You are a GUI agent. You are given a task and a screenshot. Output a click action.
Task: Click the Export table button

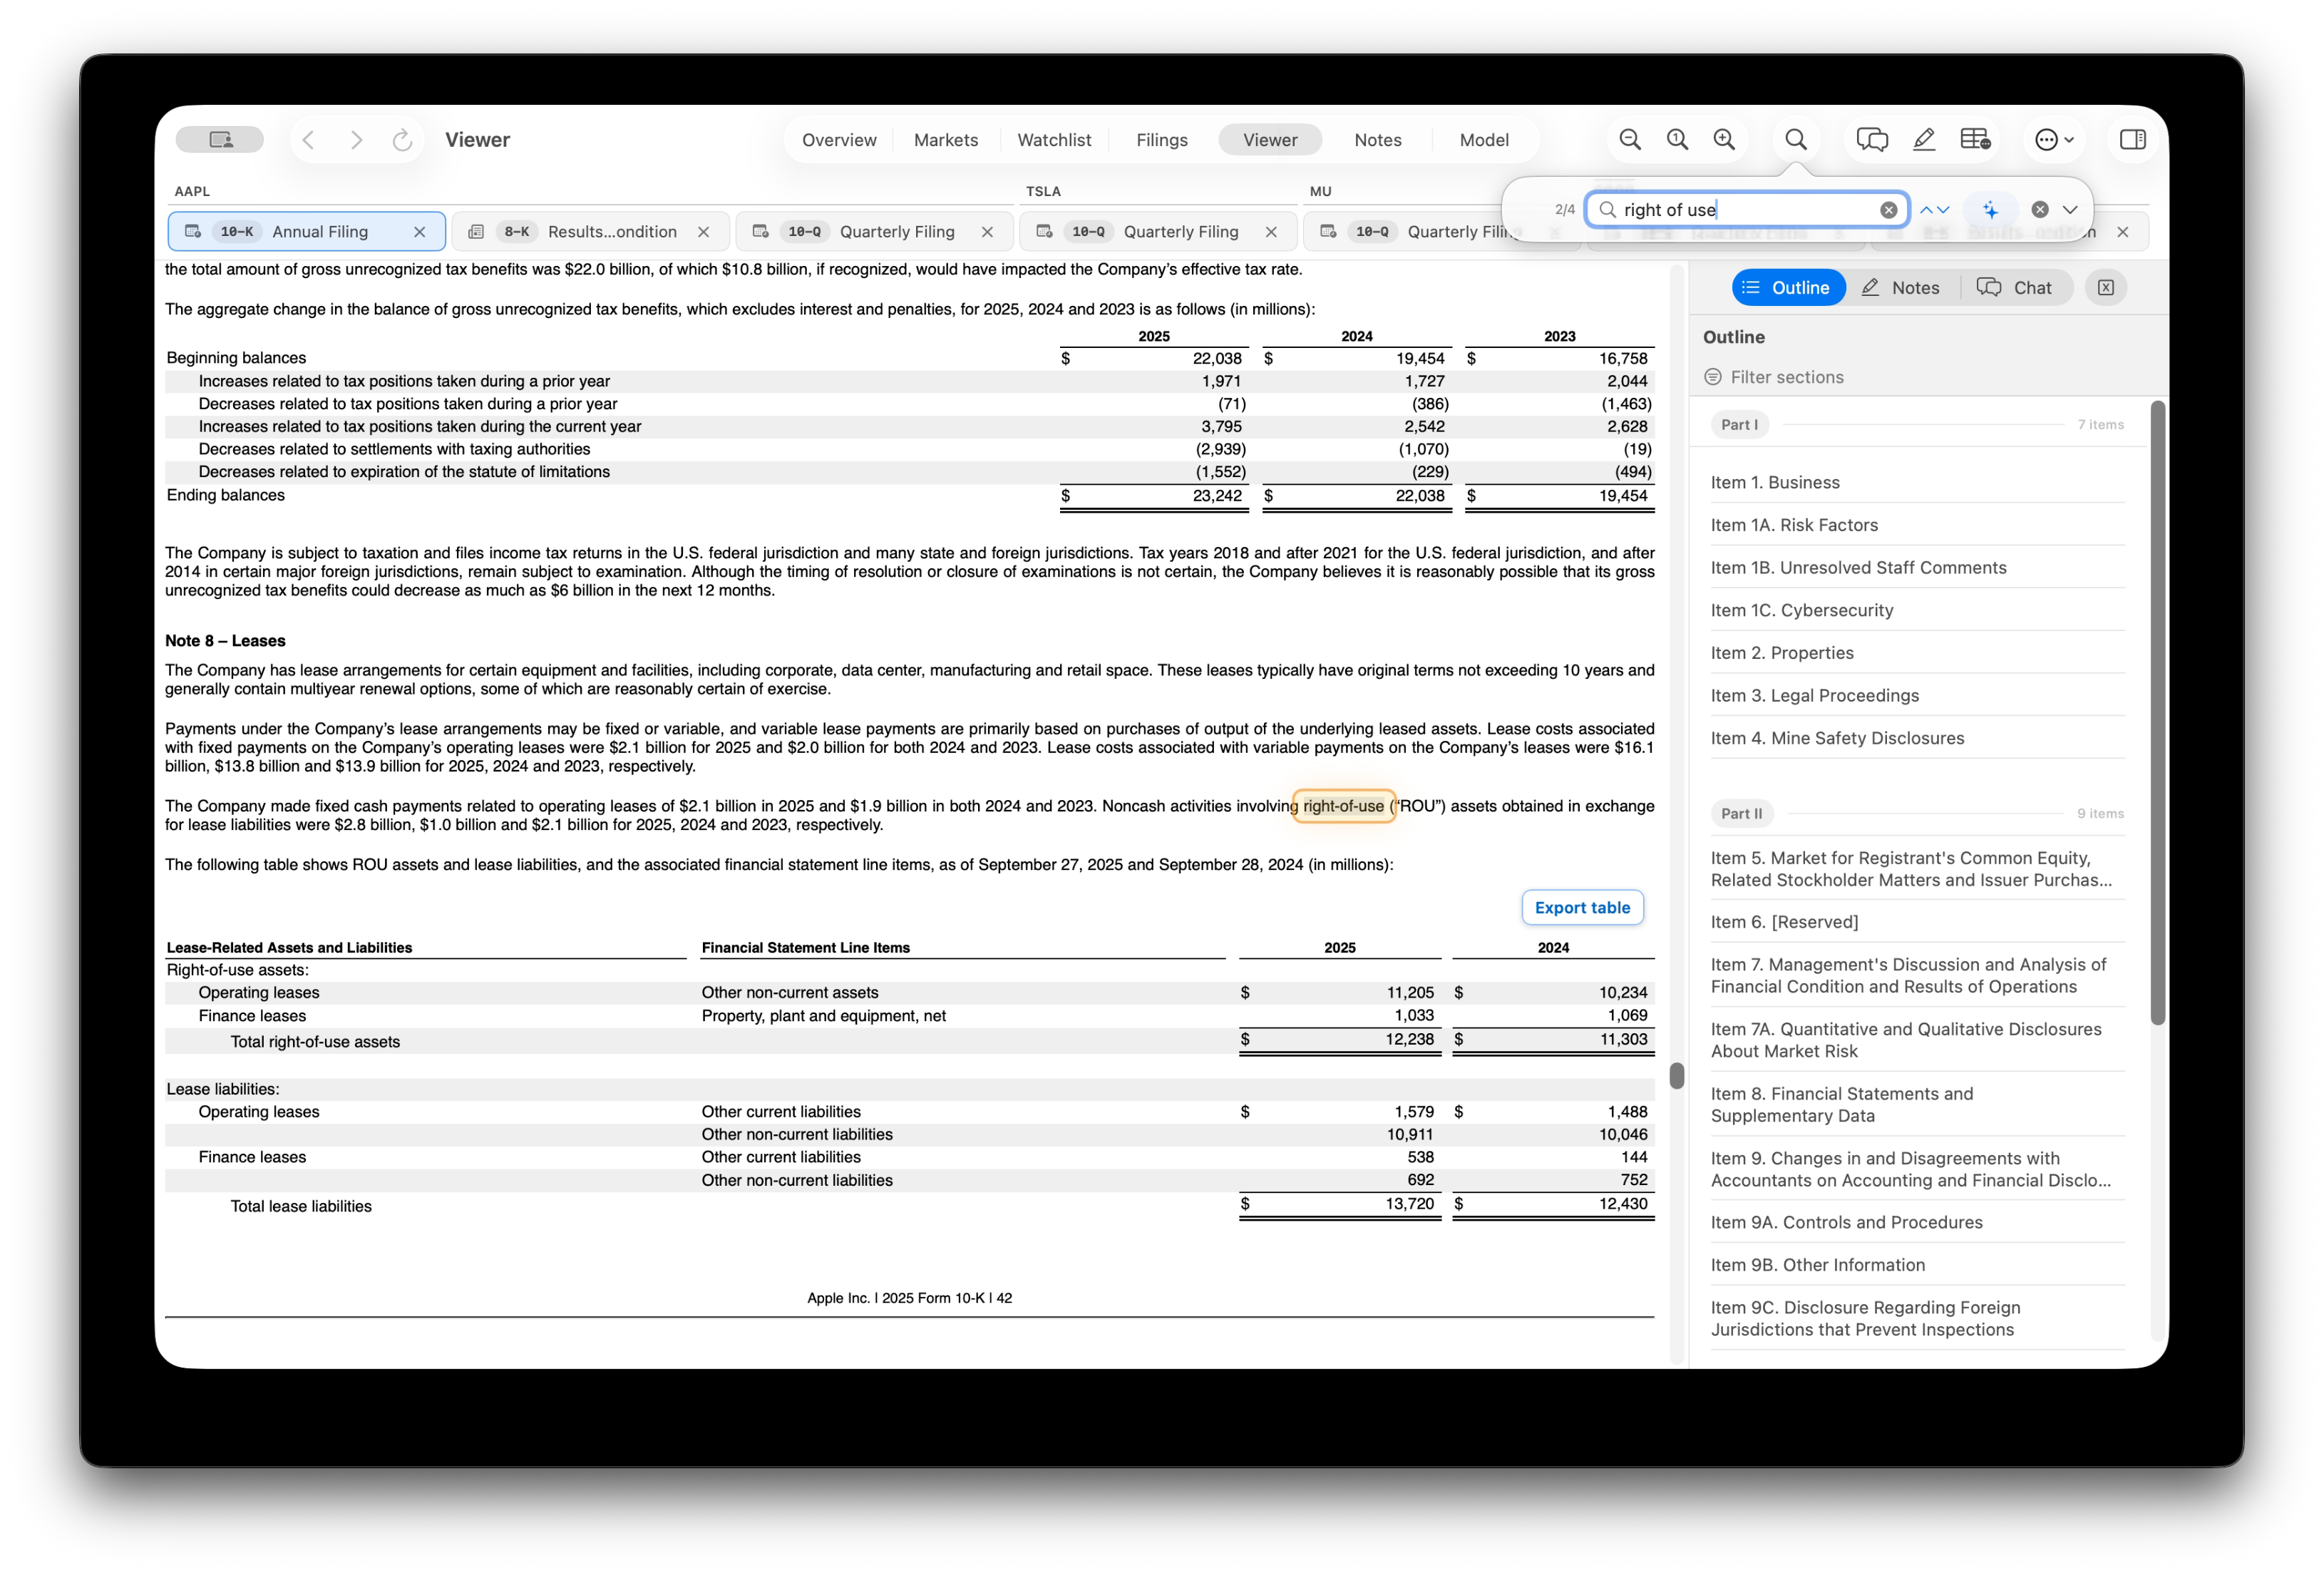(x=1582, y=908)
